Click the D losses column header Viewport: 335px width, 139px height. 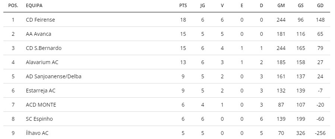click(x=261, y=6)
